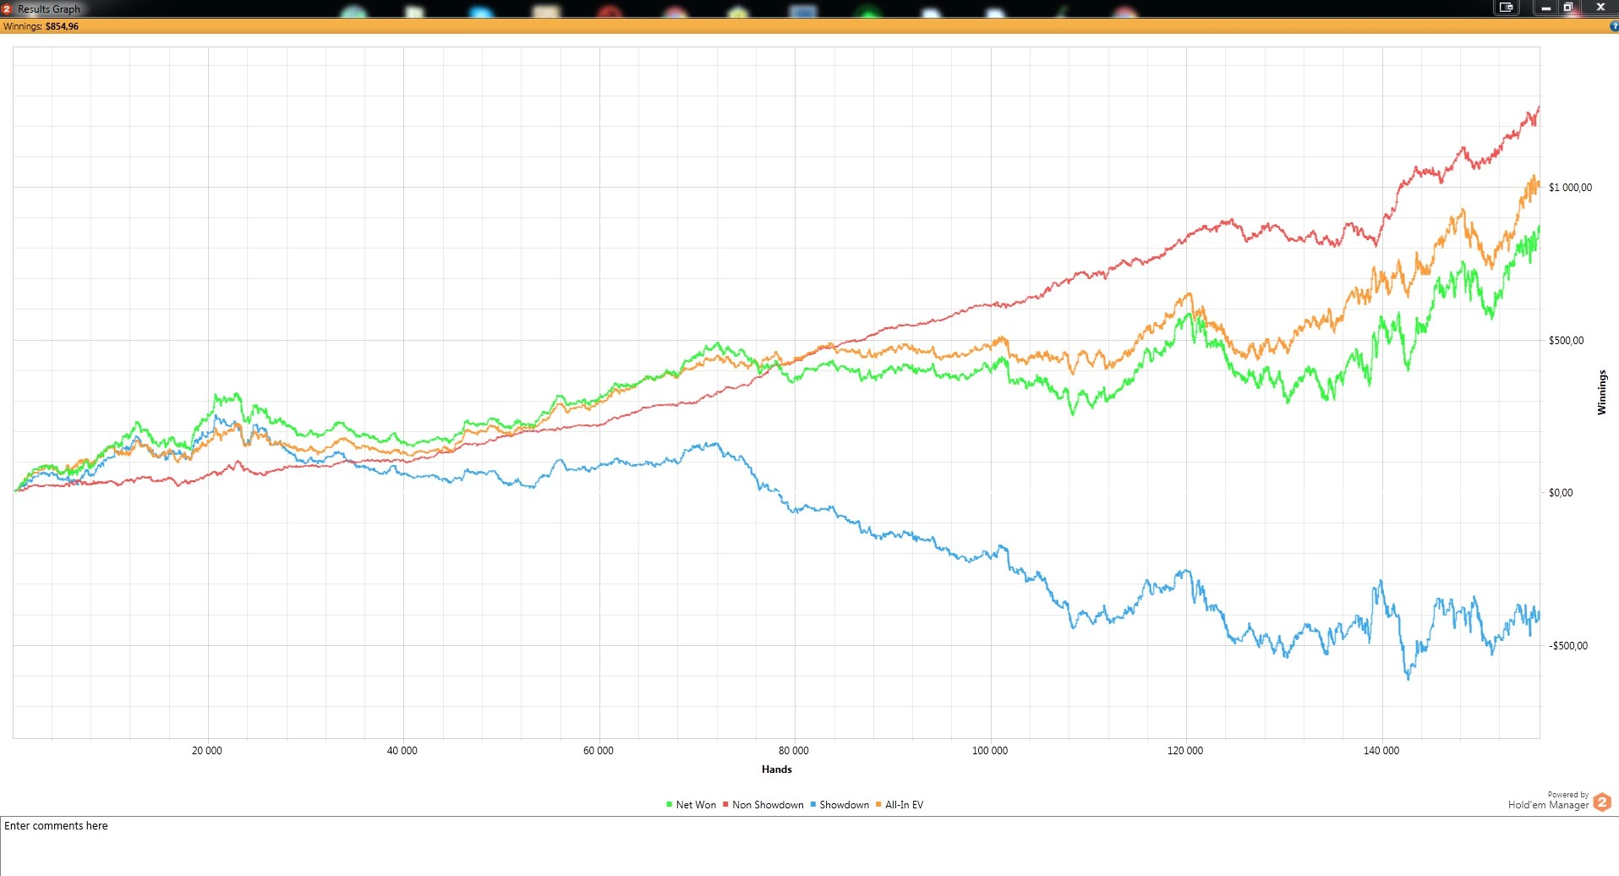Toggle the Non Showdown legend entry
The image size is (1619, 876).
[763, 805]
